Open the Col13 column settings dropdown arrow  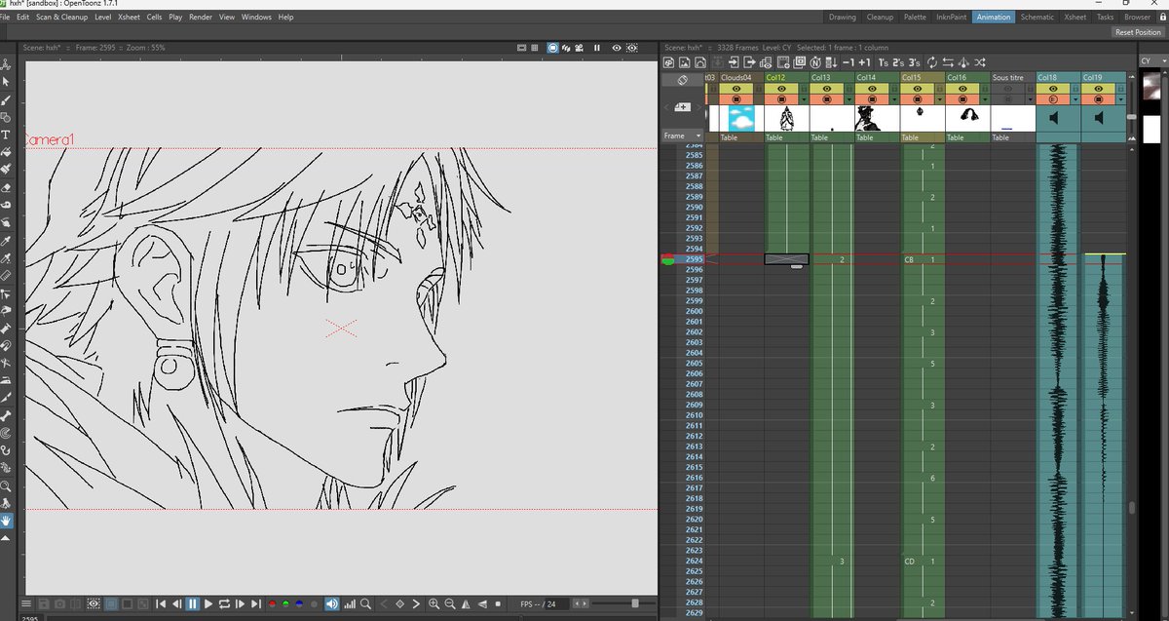848,98
